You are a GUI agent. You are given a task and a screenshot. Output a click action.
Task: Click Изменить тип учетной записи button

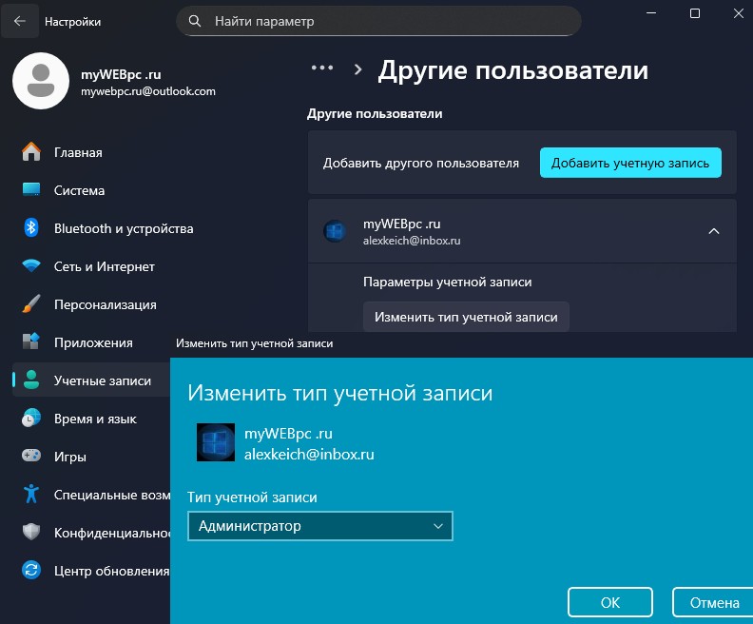pyautogui.click(x=466, y=317)
